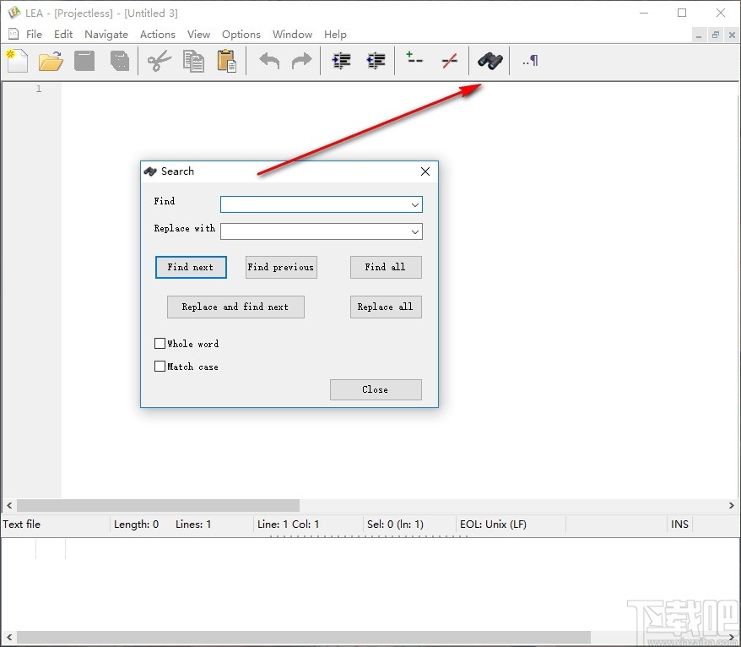The height and width of the screenshot is (647, 741).
Task: Click Replace and find next button
Action: tap(235, 307)
